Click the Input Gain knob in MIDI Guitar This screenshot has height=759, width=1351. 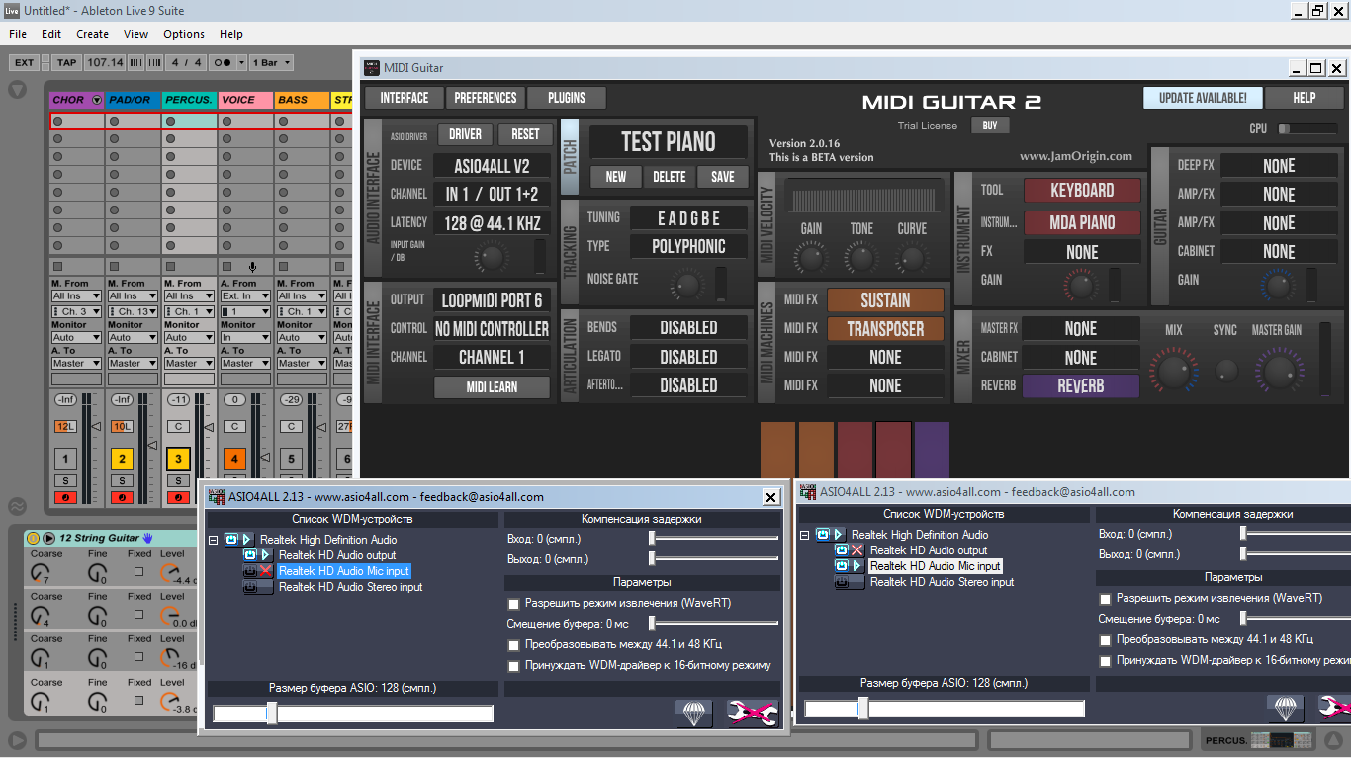point(493,258)
